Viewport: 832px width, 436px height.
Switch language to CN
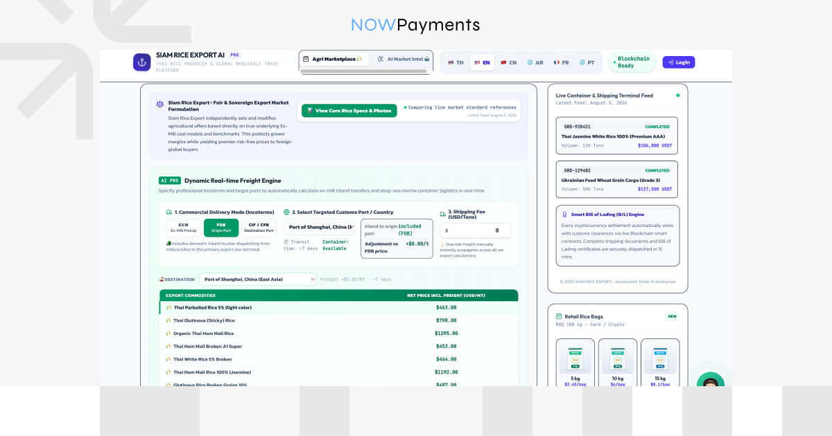[x=508, y=62]
